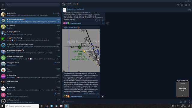
Task: Open Yandex Browser from the taskbar
Action: [61, 106]
